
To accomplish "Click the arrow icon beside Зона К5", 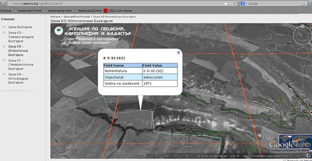I will pyautogui.click(x=4, y=46).
